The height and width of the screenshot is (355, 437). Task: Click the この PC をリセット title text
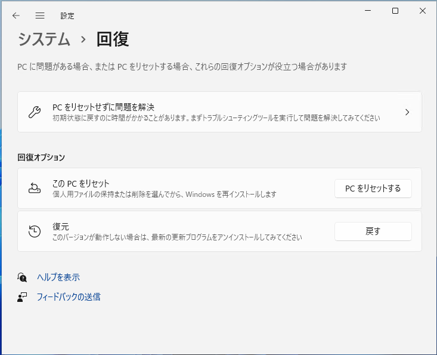(x=81, y=184)
